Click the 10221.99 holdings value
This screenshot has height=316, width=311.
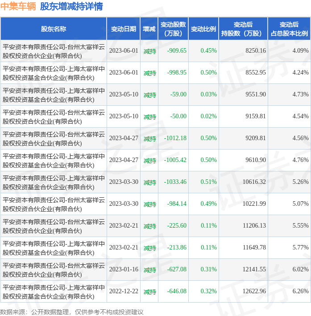[254, 204]
